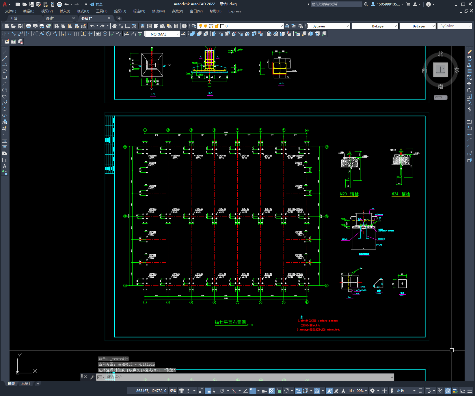The height and width of the screenshot is (396, 475).
Task: Click the Zoom Window icon in standard toolbar
Action: [127, 26]
